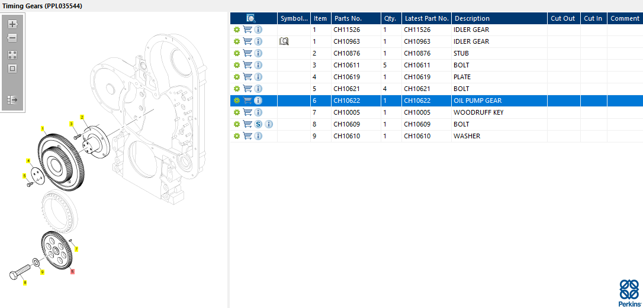Click the Perkins logo
The image size is (643, 308).
point(629,293)
